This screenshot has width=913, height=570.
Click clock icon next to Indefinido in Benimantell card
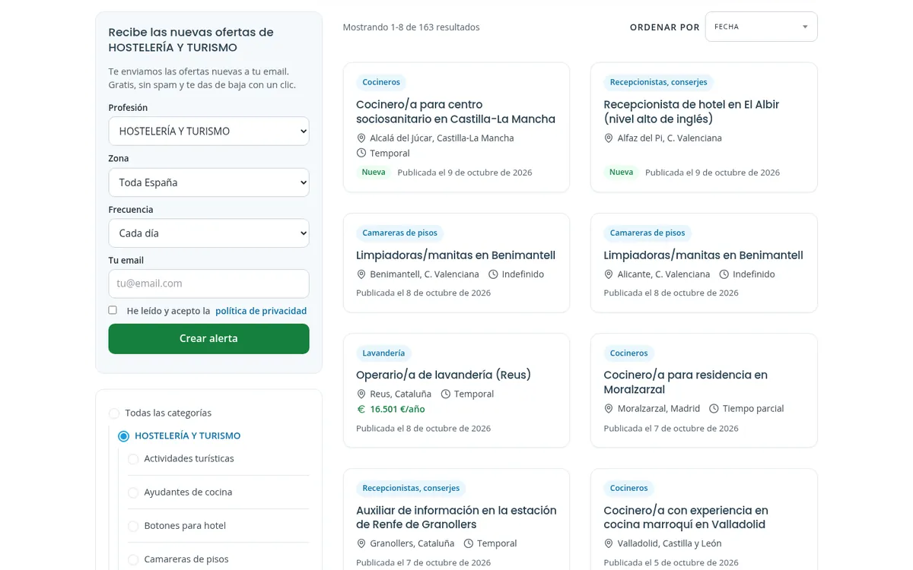[x=493, y=274]
